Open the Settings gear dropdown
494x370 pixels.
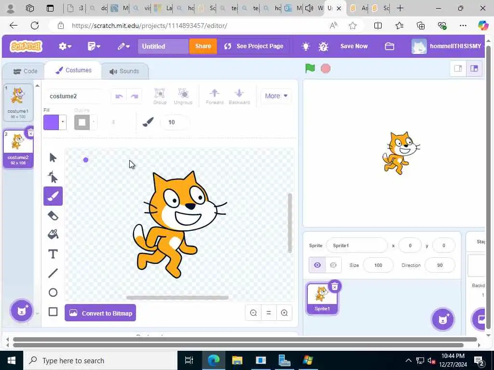pyautogui.click(x=65, y=47)
